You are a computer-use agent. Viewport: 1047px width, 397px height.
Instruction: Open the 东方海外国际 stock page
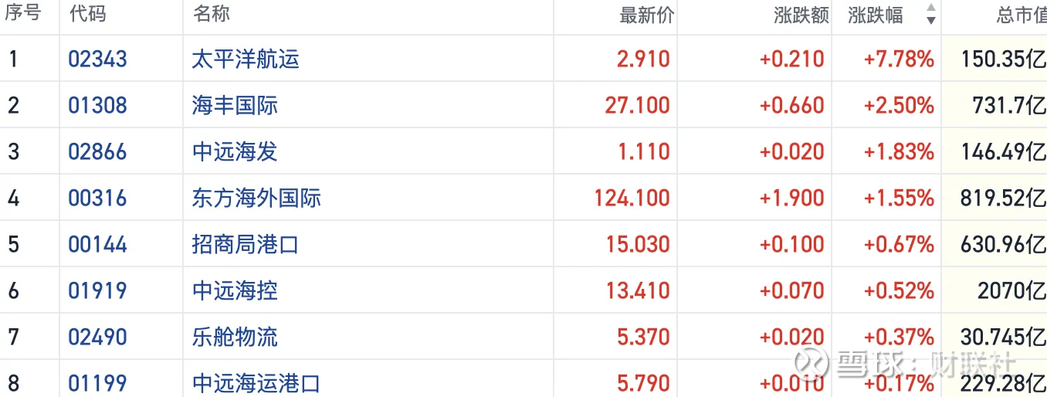256,198
